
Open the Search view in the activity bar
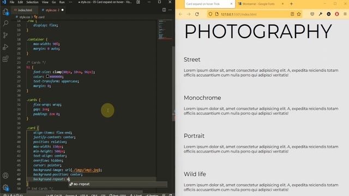coord(5,23)
